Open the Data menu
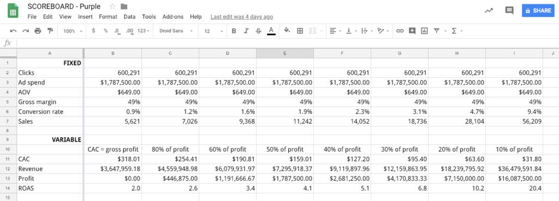559x201 pixels. click(x=129, y=17)
